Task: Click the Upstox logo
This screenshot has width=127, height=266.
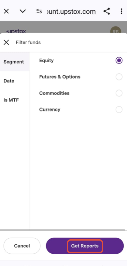Action: [x=16, y=31]
